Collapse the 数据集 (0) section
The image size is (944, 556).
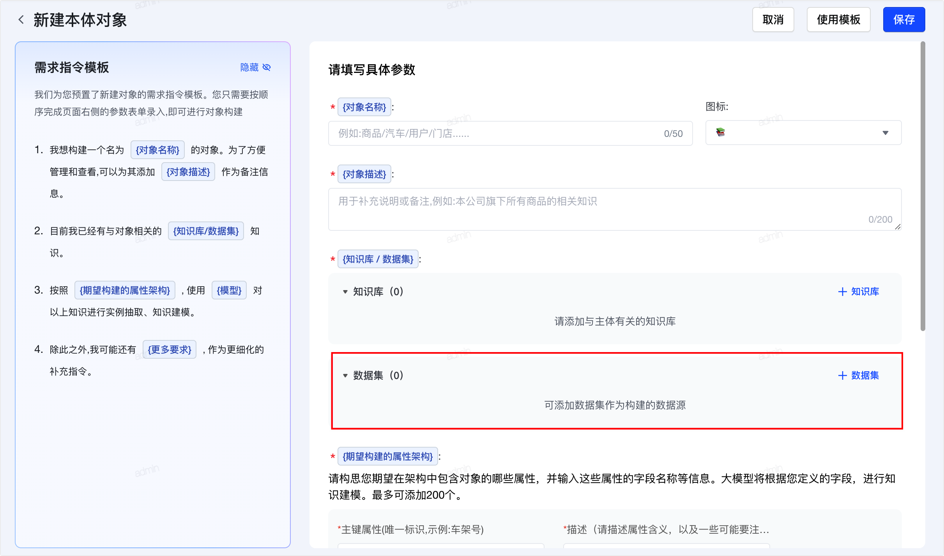coord(345,375)
